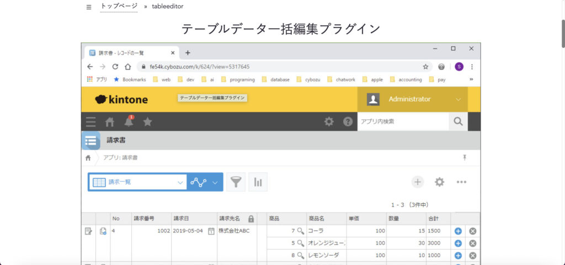565x265 pixels.
Task: Close the 請求書 browser tab
Action: click(173, 53)
